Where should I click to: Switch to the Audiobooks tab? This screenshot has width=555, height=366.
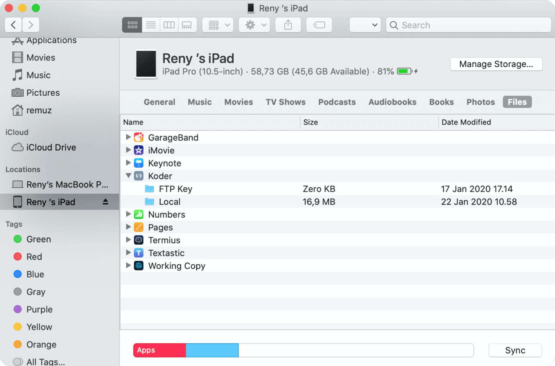392,102
